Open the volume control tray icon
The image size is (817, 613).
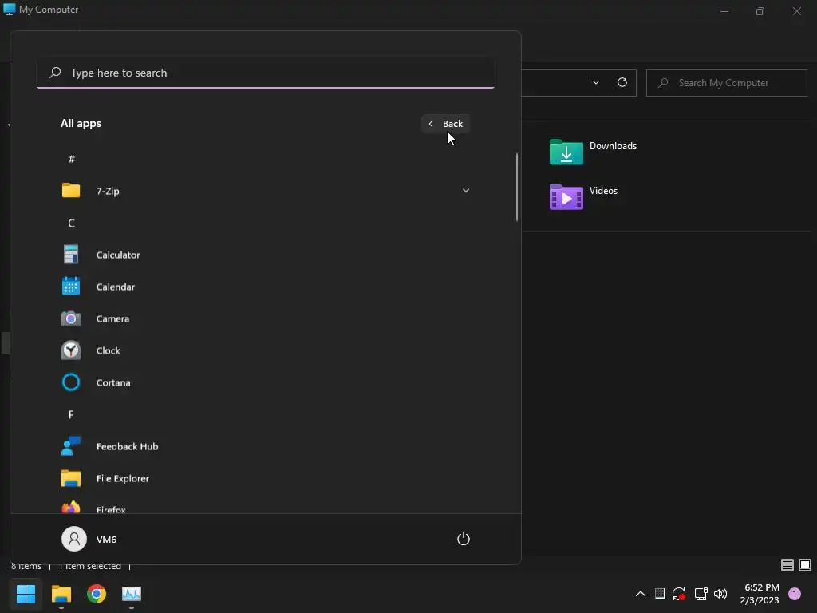[720, 594]
